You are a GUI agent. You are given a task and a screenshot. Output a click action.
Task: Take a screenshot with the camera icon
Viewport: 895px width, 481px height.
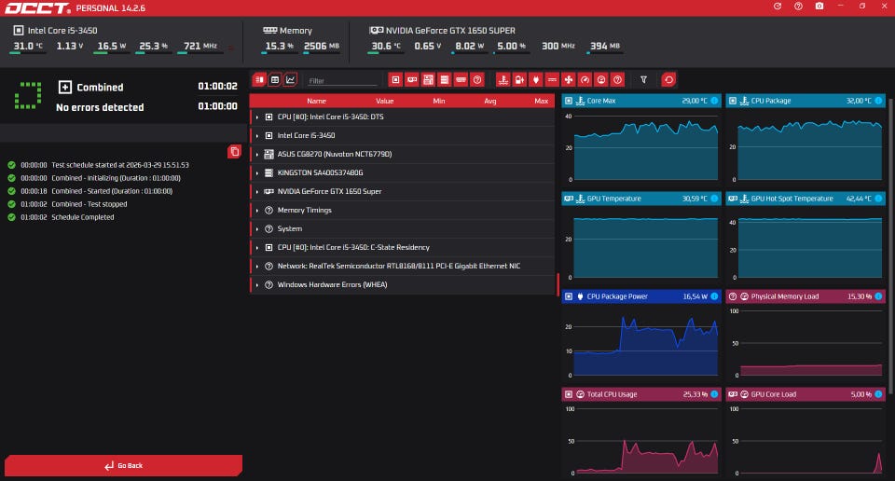(x=819, y=7)
